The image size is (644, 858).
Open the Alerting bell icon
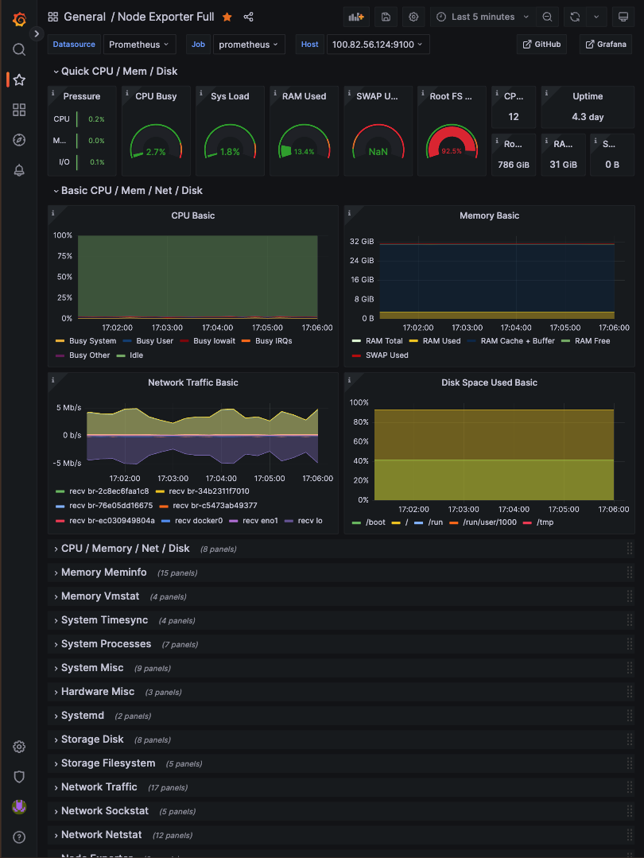pos(19,170)
